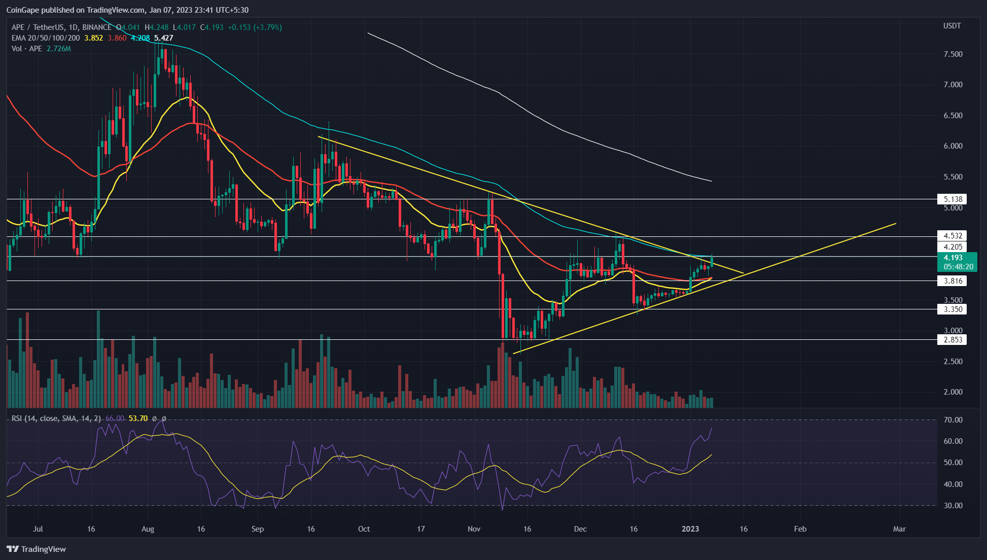Click the volume value 2.726M
Viewport: 987px width, 560px height.
(59, 49)
